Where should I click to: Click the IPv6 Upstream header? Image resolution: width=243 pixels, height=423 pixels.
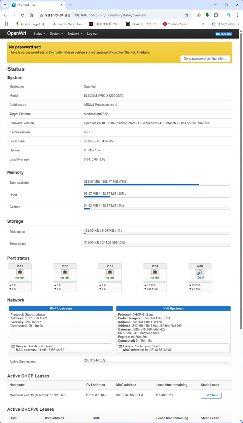173,308
